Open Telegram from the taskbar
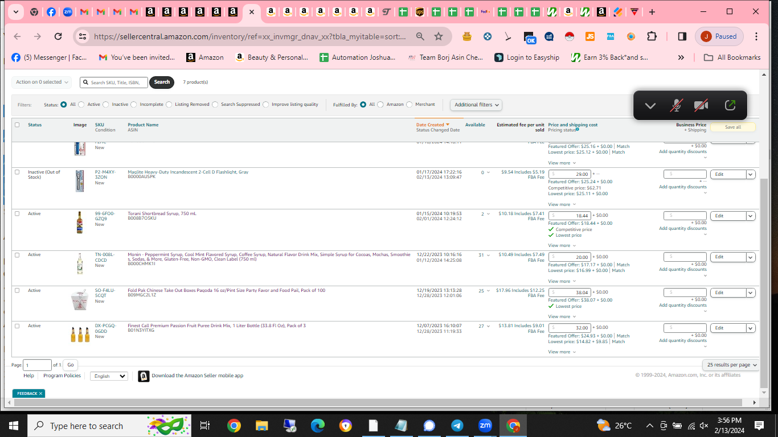This screenshot has width=778, height=437. pyautogui.click(x=457, y=426)
